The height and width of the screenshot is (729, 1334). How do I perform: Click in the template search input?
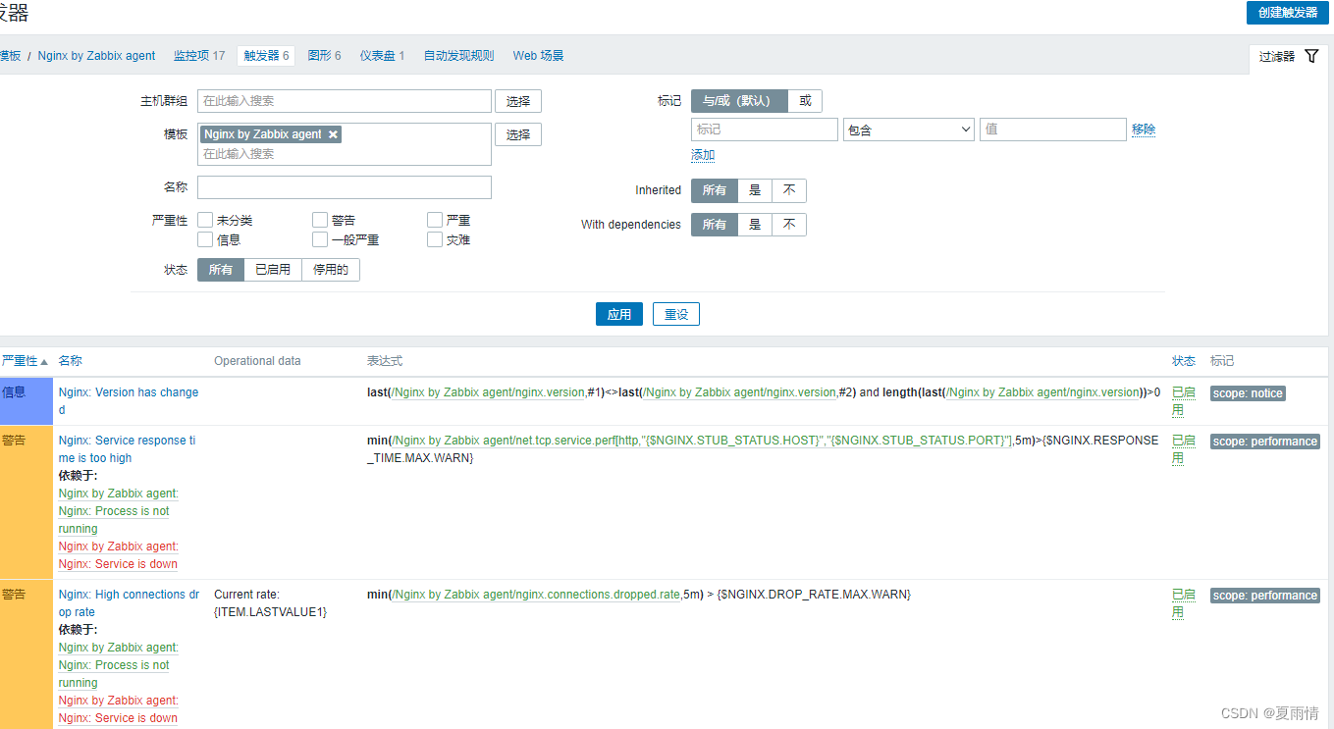click(344, 154)
